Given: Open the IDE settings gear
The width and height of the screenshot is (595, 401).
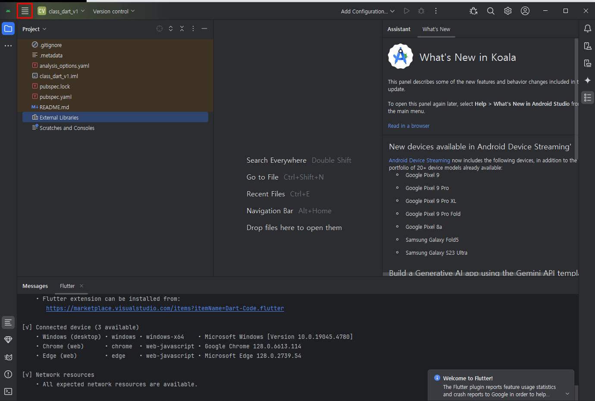Looking at the screenshot, I should (x=508, y=11).
